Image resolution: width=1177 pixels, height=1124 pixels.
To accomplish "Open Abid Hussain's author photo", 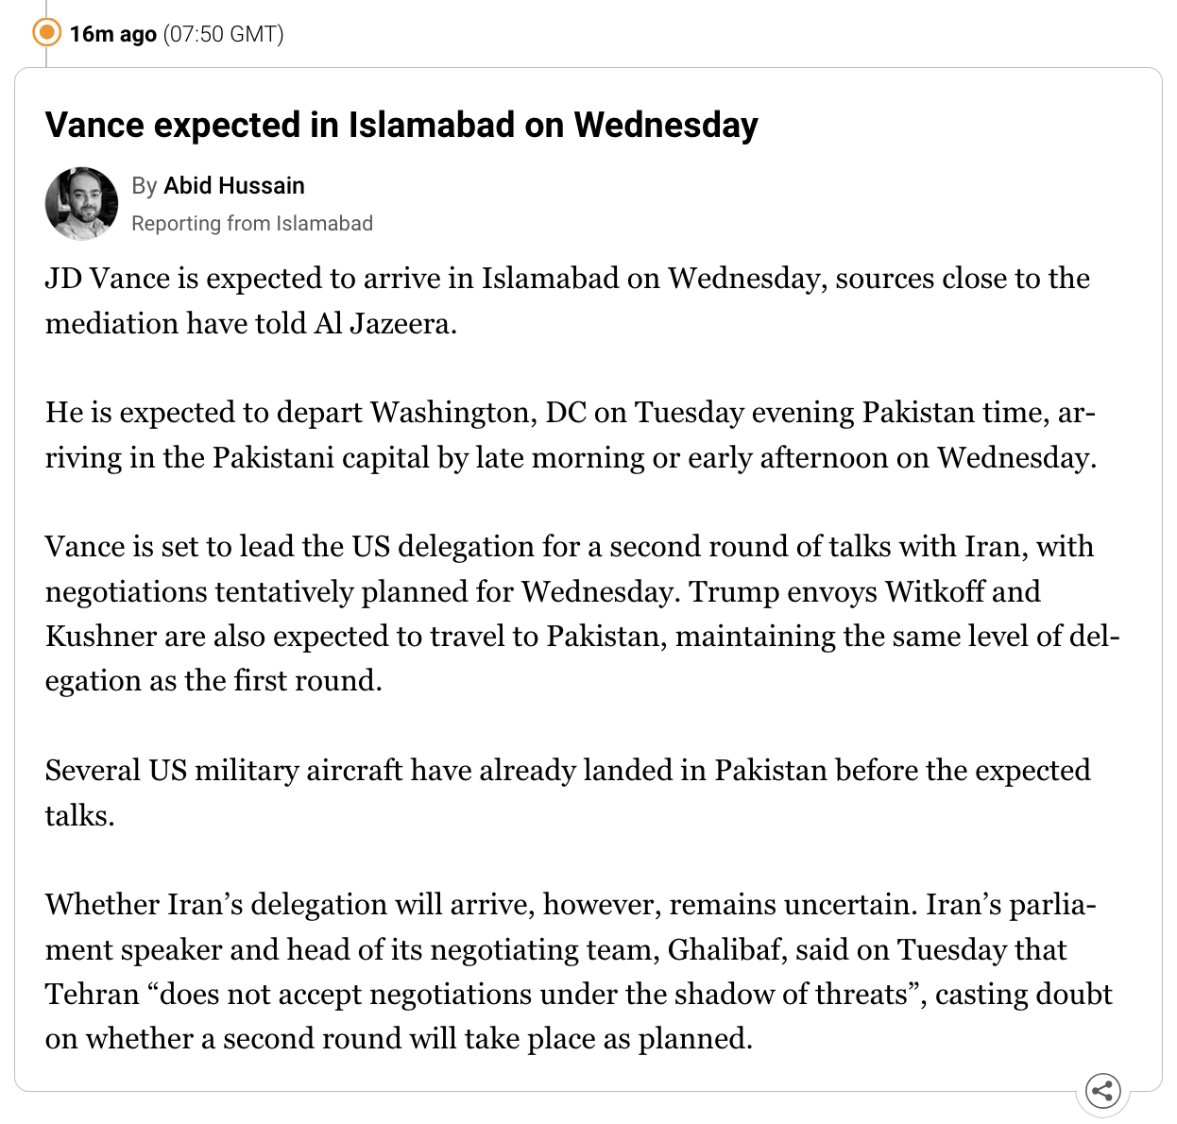I will pos(81,204).
